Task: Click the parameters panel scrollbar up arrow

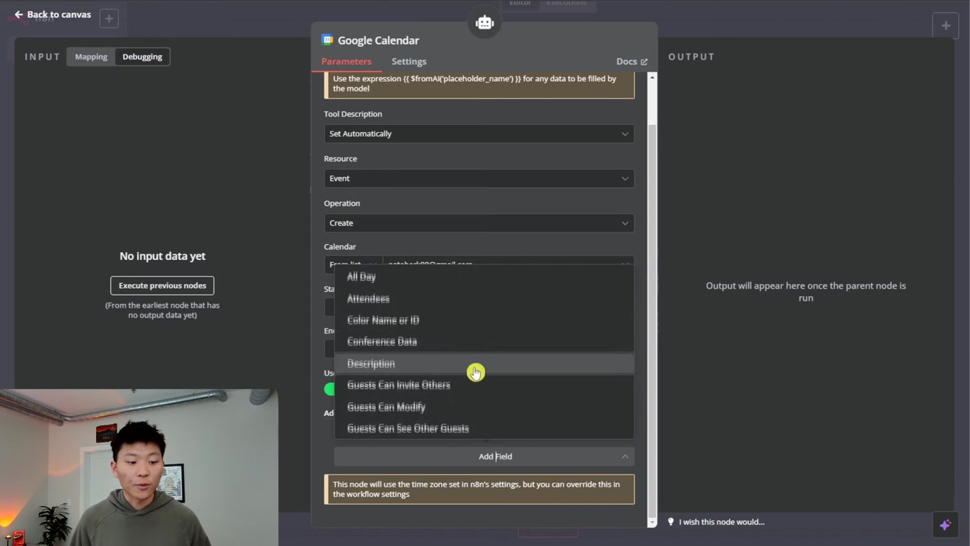Action: point(652,77)
